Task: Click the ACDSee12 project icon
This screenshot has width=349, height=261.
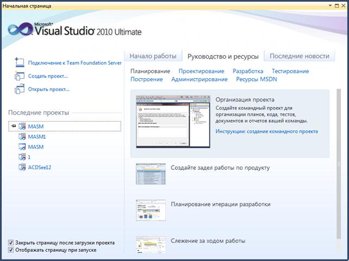Action: tap(22, 167)
